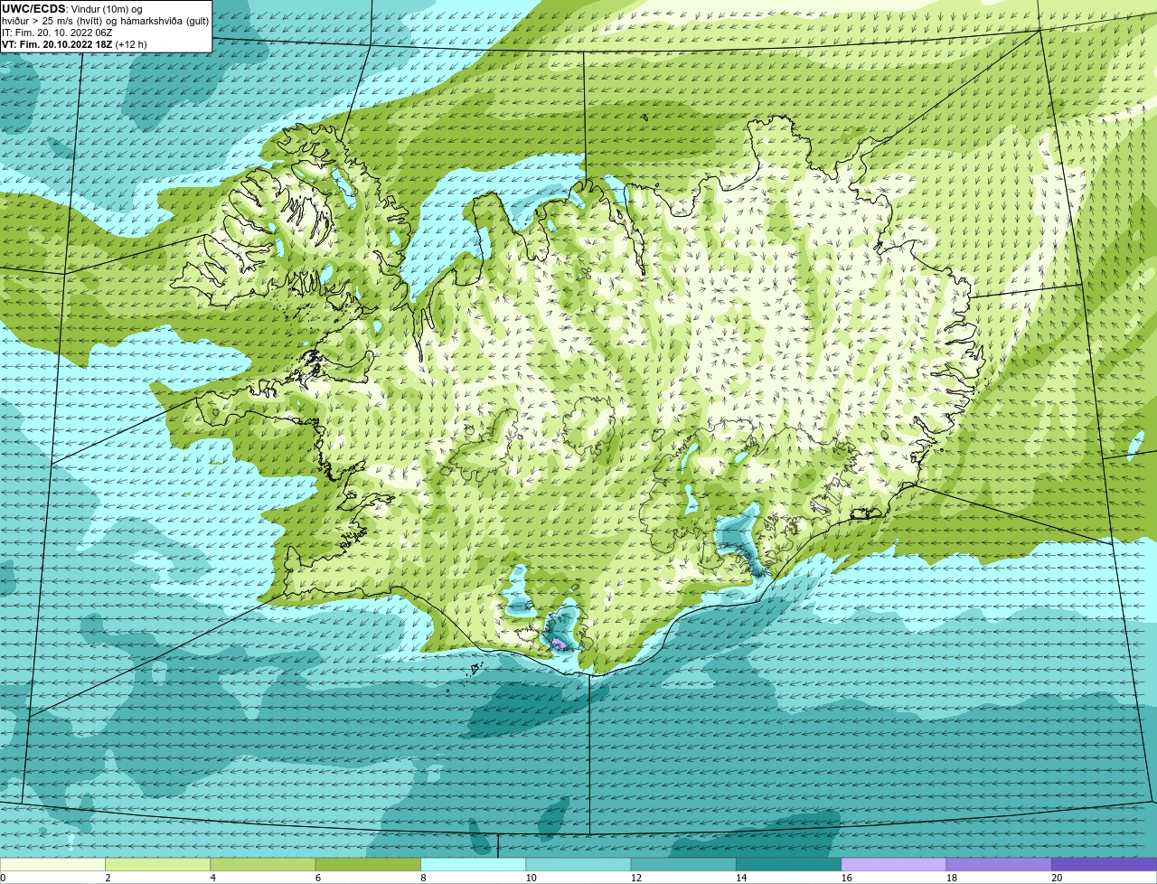Select the olive green 6–8 m/s swatch

(369, 864)
